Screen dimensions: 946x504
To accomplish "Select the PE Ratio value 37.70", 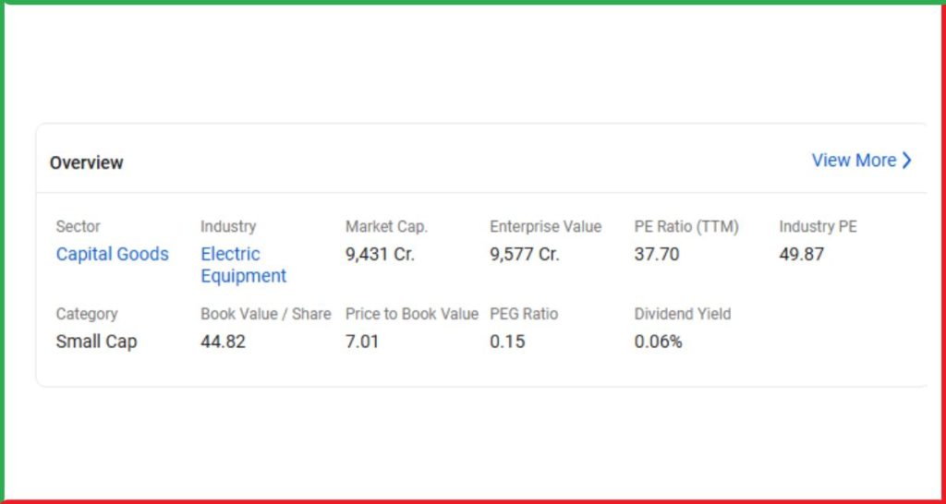I will (x=657, y=254).
